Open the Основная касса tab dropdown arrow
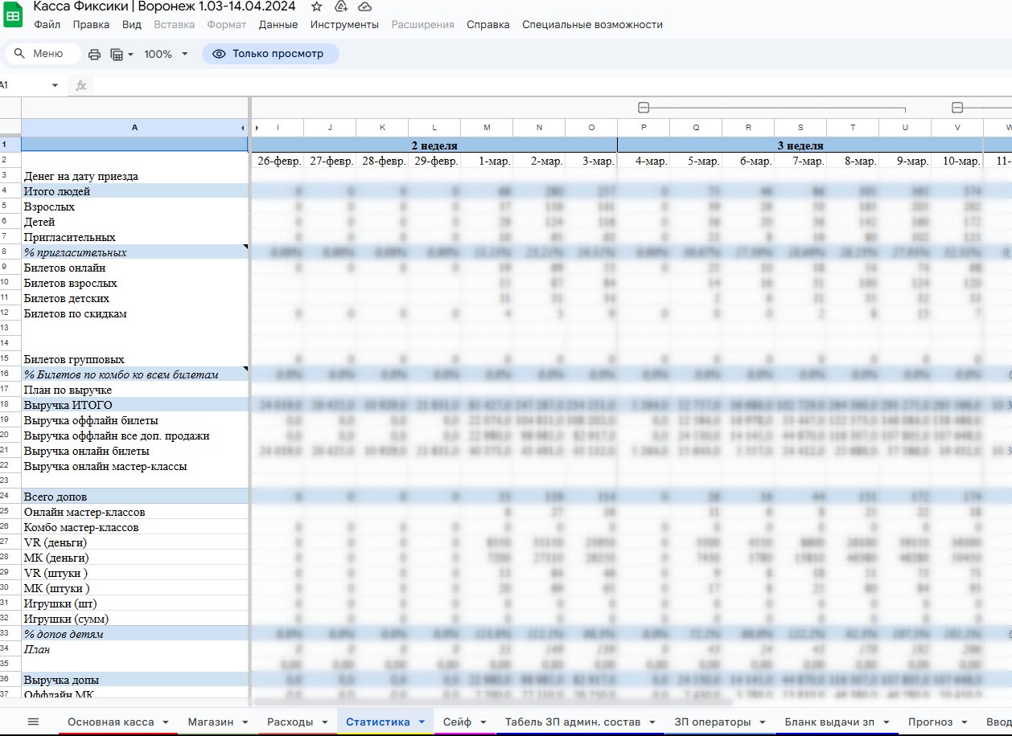Image resolution: width=1012 pixels, height=736 pixels. click(165, 722)
